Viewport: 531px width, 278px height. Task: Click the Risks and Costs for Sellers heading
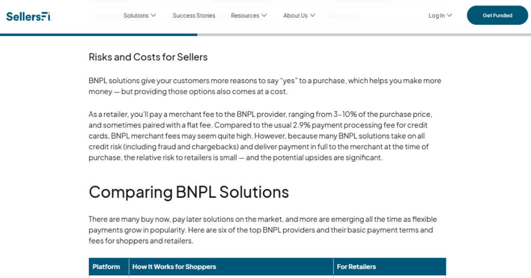tap(148, 57)
